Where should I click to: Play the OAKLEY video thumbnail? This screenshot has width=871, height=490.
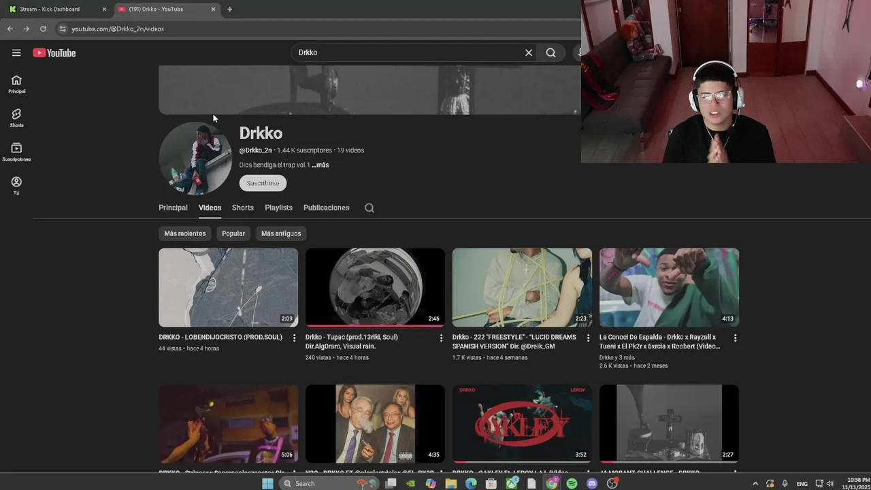[x=522, y=424]
